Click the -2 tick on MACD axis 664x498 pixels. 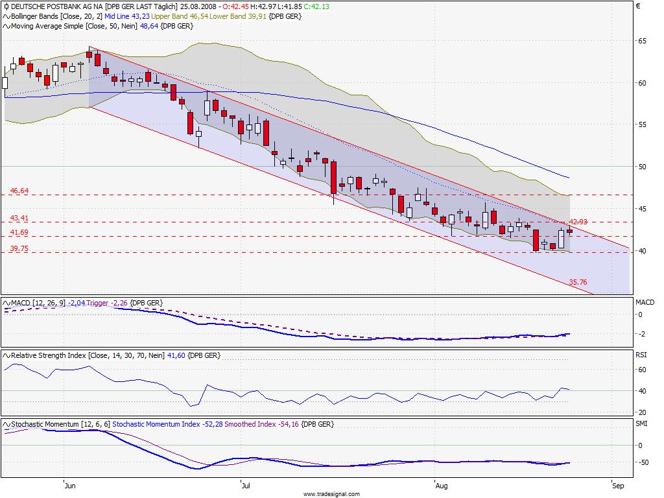[x=641, y=334]
